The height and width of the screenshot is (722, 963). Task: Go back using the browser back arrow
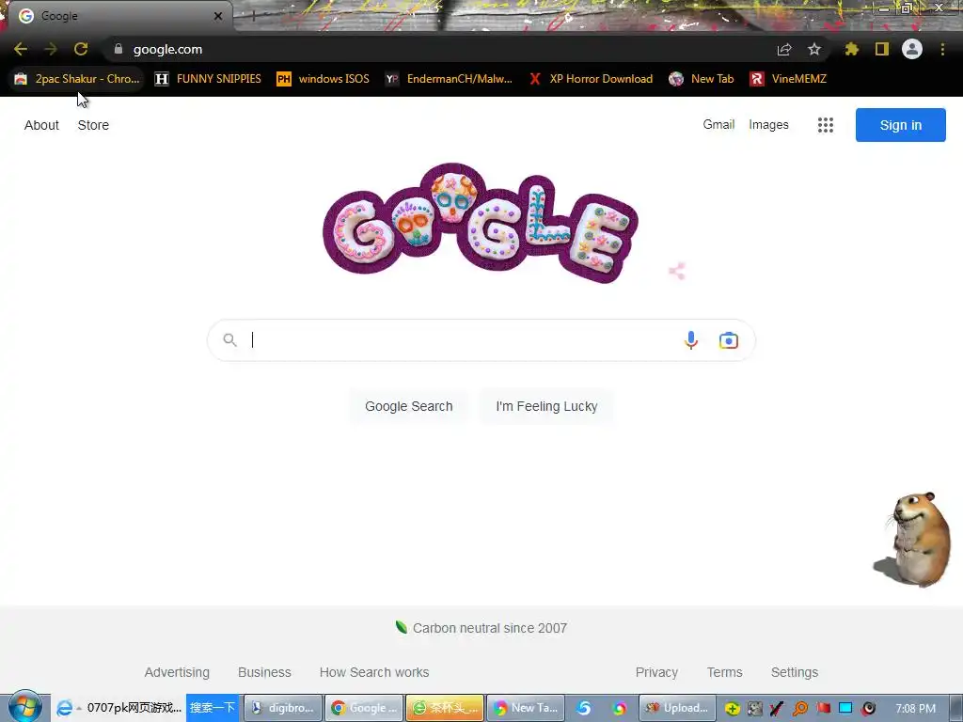click(21, 49)
